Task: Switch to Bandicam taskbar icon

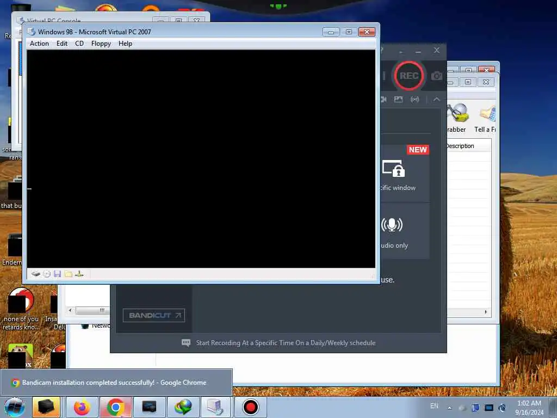Action: click(250, 407)
